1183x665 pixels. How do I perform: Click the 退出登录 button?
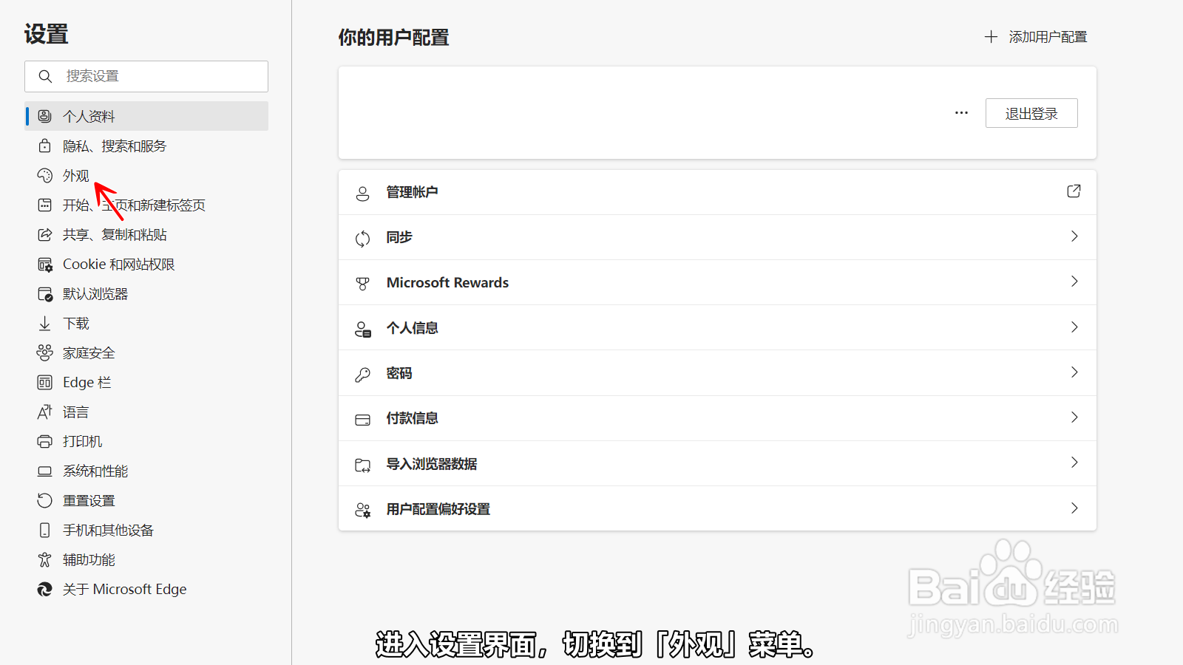point(1031,112)
